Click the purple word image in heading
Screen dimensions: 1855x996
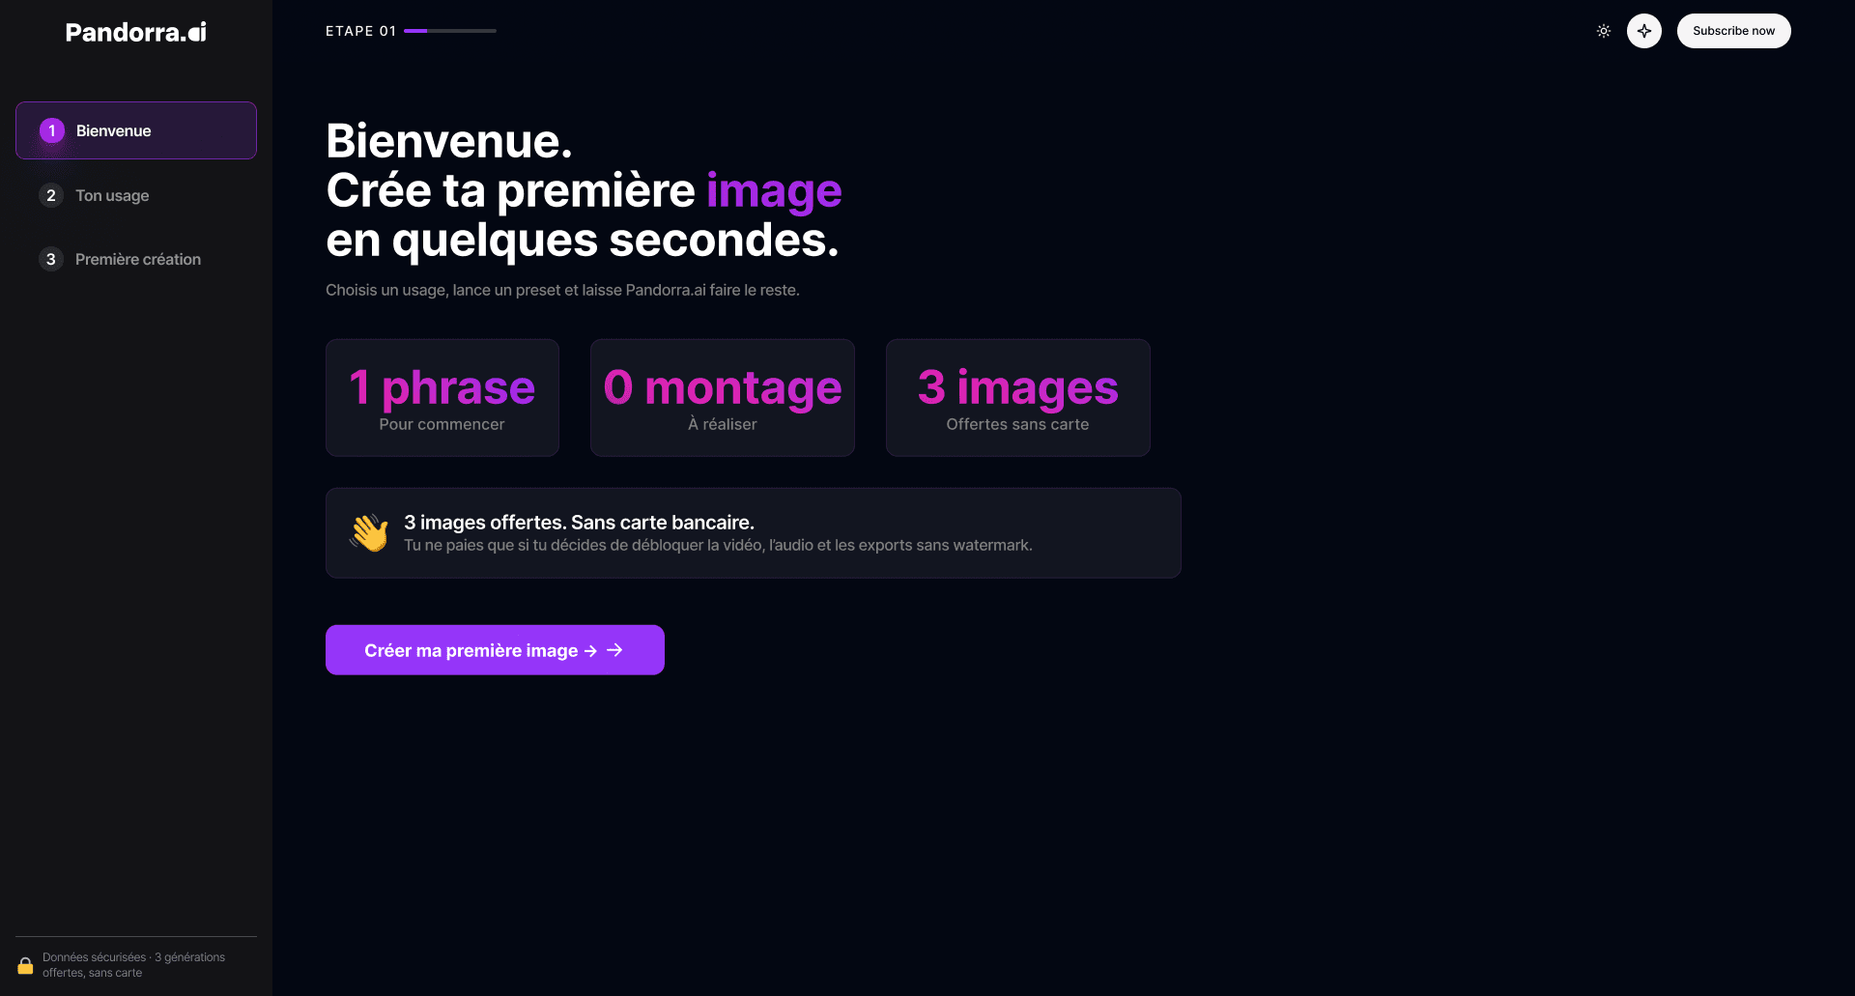[x=774, y=191]
